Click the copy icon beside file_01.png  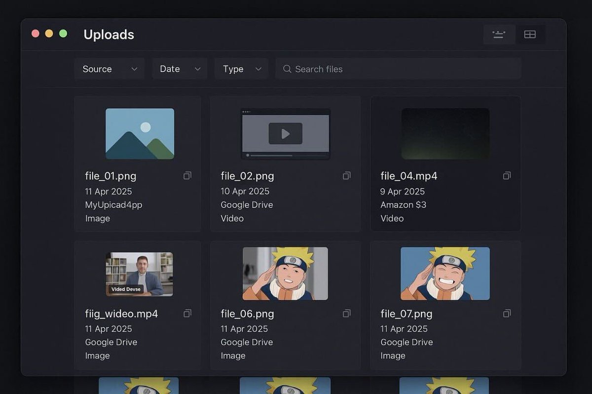[187, 175]
